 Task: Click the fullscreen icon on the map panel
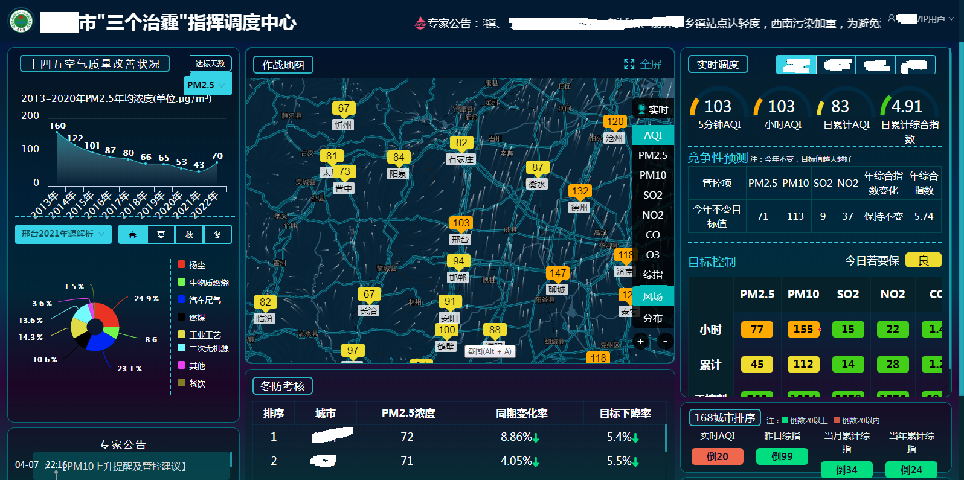629,64
